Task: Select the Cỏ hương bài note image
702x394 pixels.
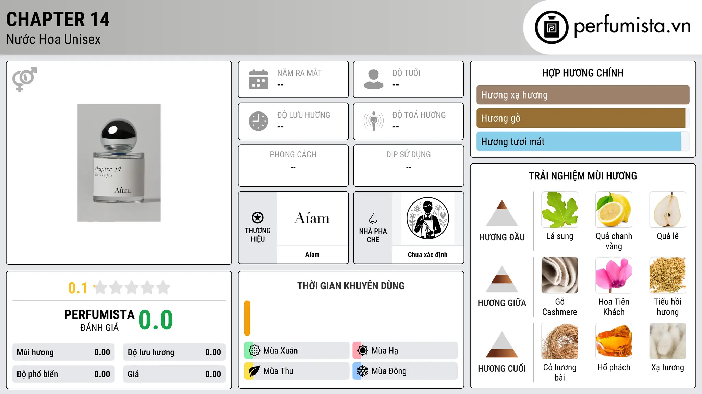Action: [x=560, y=341]
